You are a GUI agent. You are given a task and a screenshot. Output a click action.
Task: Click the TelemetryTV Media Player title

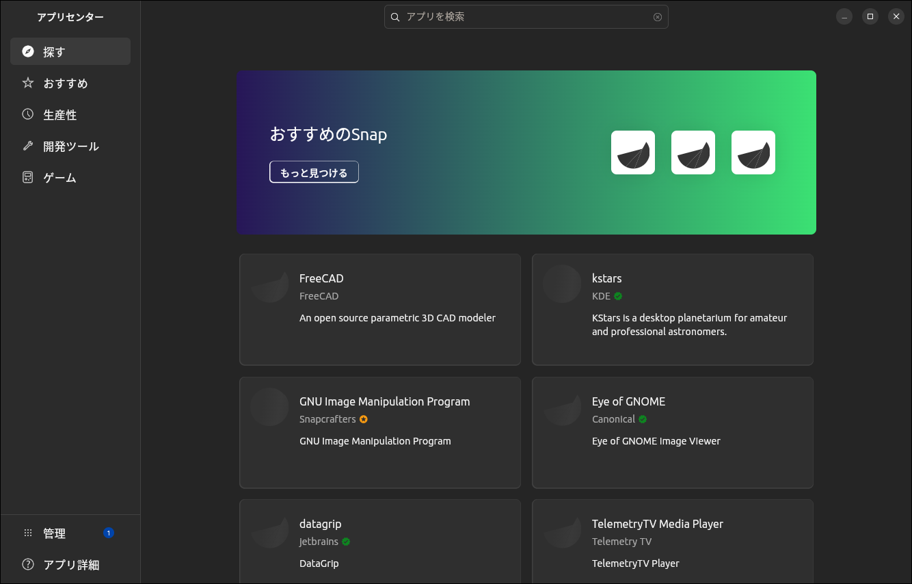pyautogui.click(x=658, y=524)
